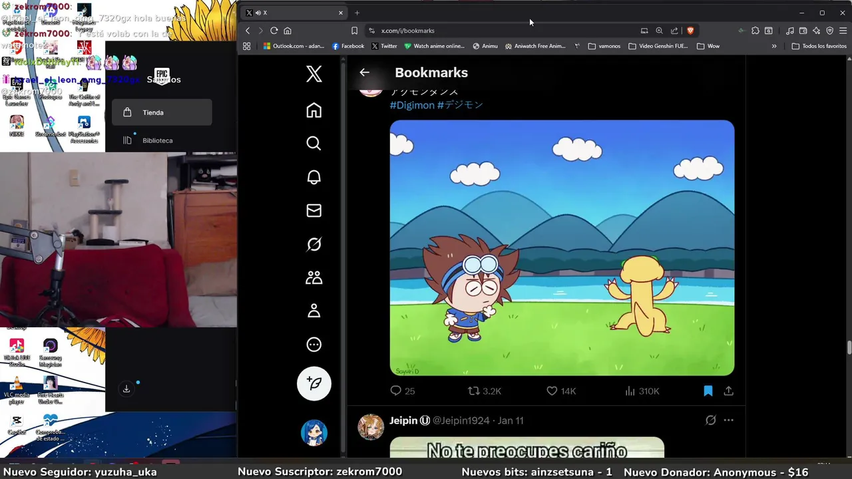
Task: Open the #デジモン hashtag link
Action: pyautogui.click(x=460, y=105)
